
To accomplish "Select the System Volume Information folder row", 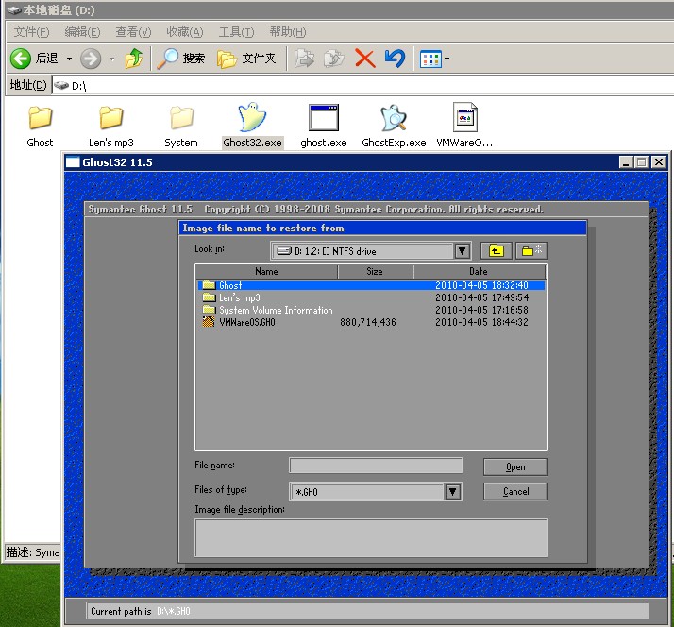I will coord(371,310).
